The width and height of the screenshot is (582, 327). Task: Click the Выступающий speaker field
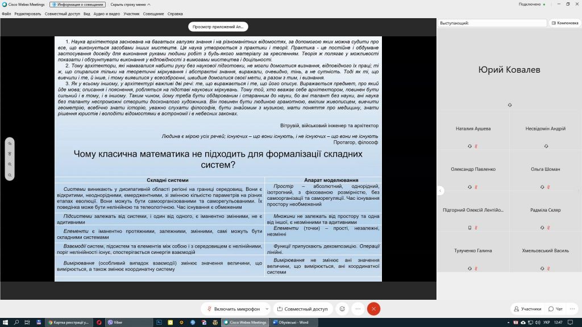(x=492, y=23)
